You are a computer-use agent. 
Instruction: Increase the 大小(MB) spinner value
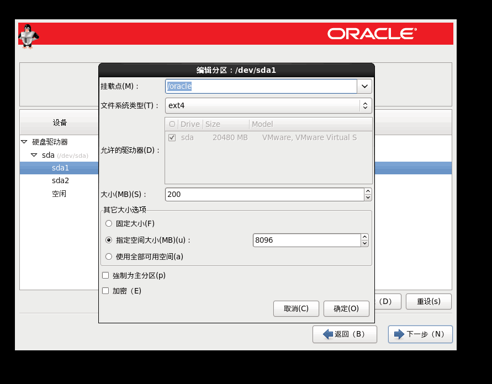pos(368,191)
